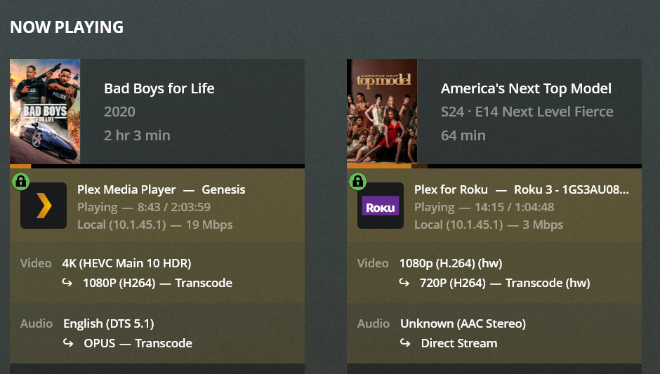Click the Plex Media Player chevron icon
The height and width of the screenshot is (374, 660).
coord(44,206)
